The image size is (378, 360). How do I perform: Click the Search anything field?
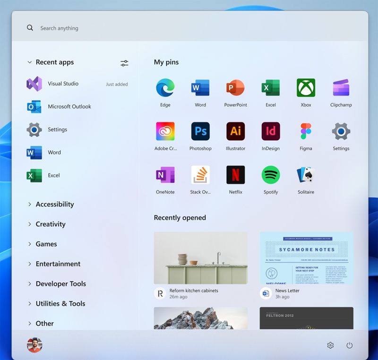click(189, 28)
